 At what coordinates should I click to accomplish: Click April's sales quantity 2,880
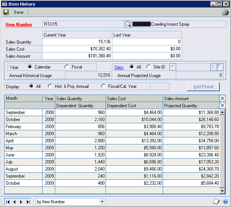pos(81,141)
